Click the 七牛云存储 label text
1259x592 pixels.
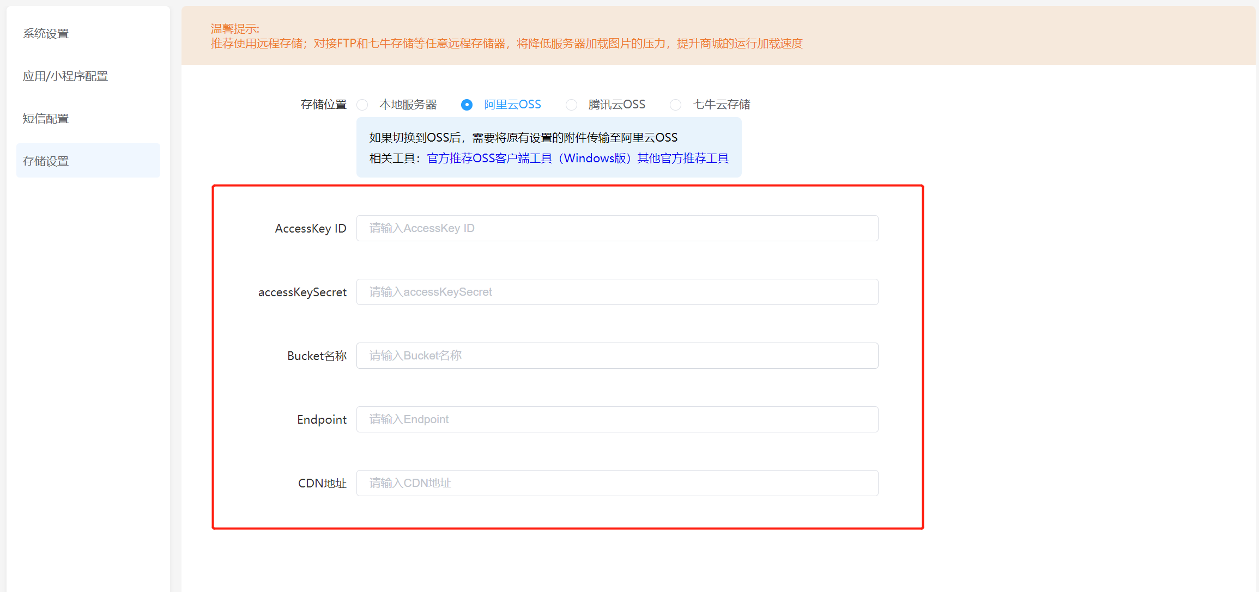tap(721, 105)
